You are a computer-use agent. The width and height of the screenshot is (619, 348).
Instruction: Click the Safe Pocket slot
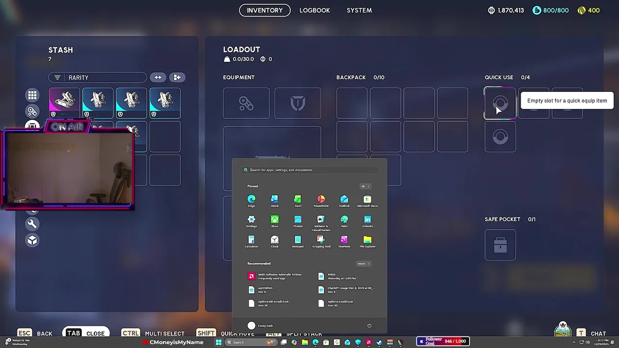(500, 245)
